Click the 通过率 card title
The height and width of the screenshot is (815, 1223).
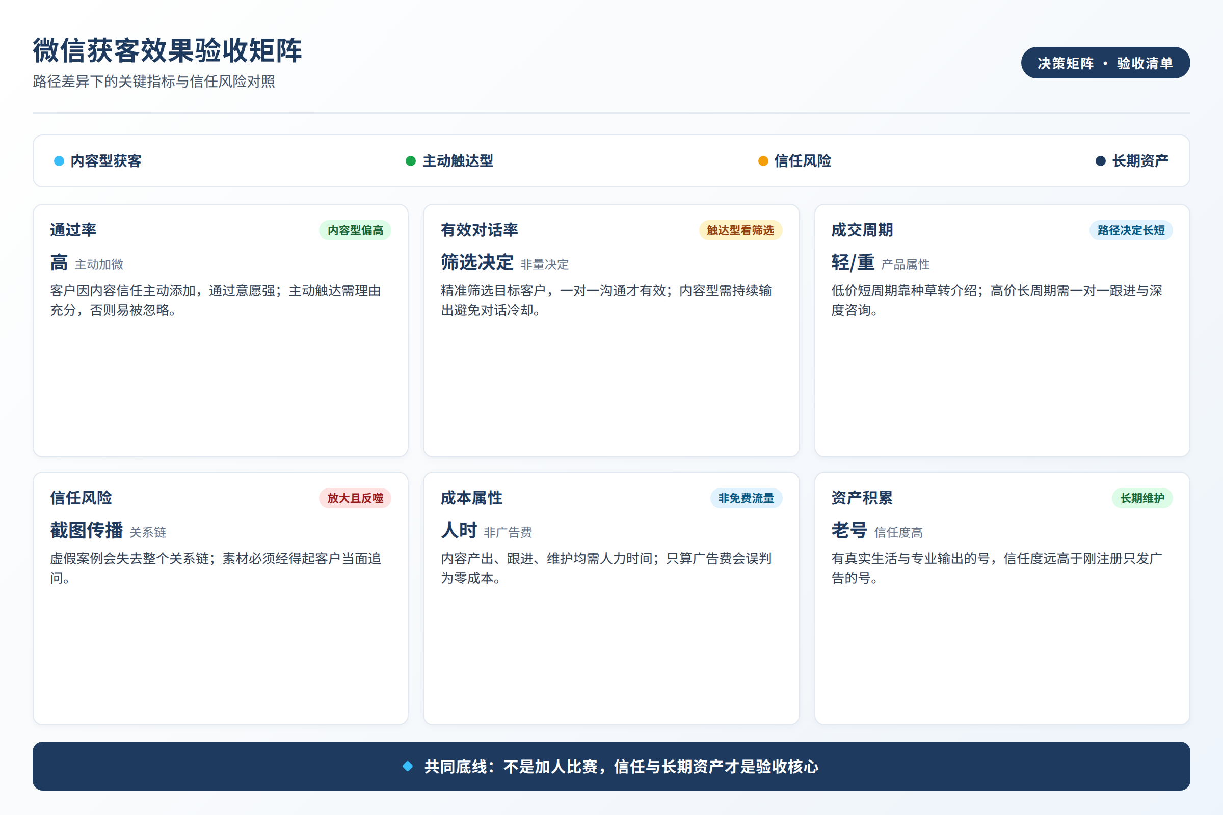click(73, 230)
